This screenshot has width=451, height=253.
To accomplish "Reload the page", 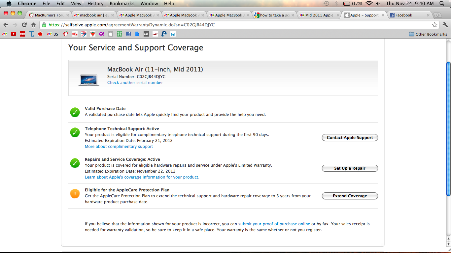I will [24, 25].
